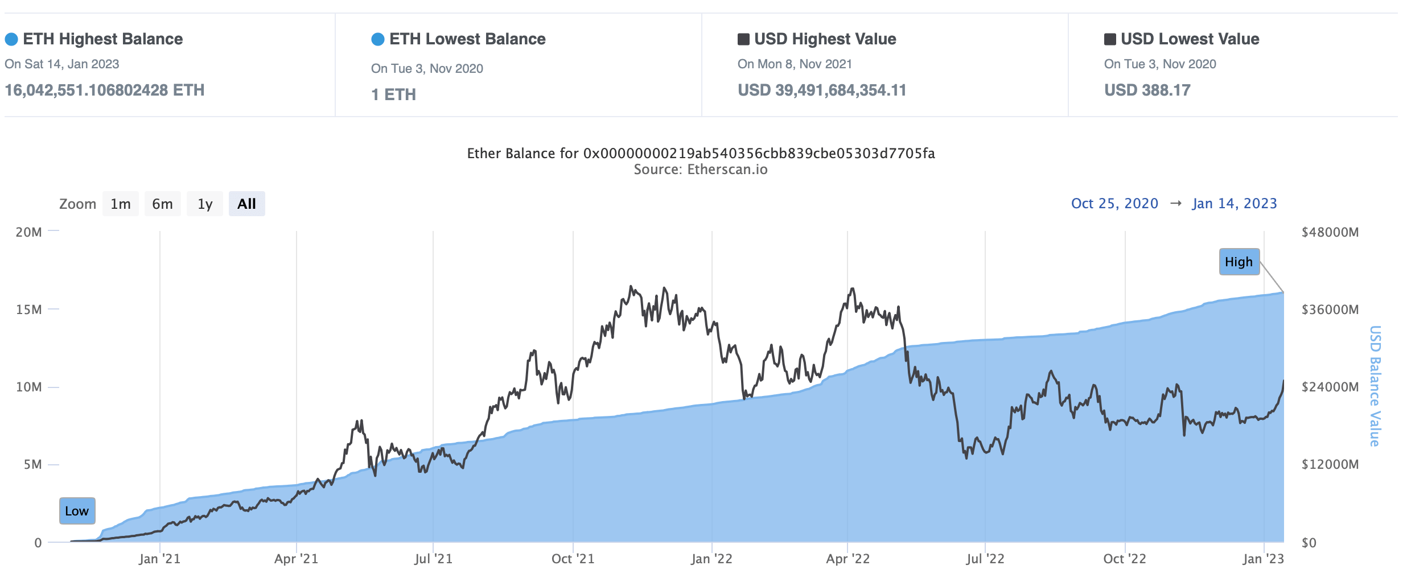Click the Jan '22 x-axis label
The width and height of the screenshot is (1407, 586).
click(x=711, y=559)
